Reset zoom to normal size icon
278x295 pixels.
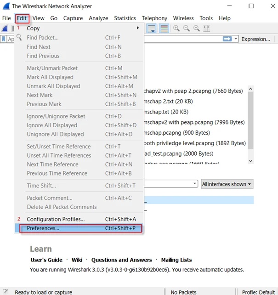(197, 28)
